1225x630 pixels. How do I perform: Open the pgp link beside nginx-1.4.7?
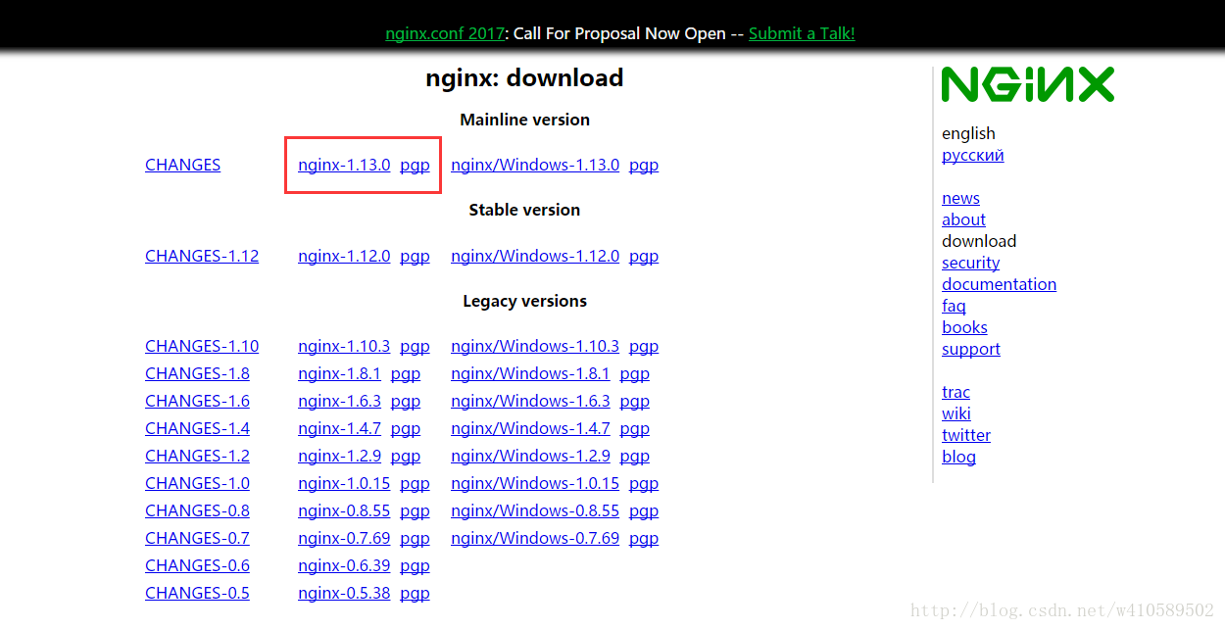point(405,429)
